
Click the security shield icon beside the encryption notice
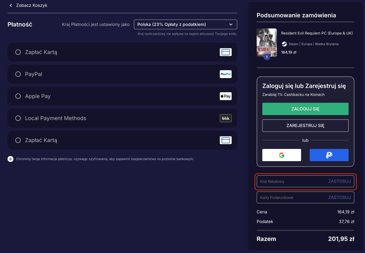[x=11, y=159]
